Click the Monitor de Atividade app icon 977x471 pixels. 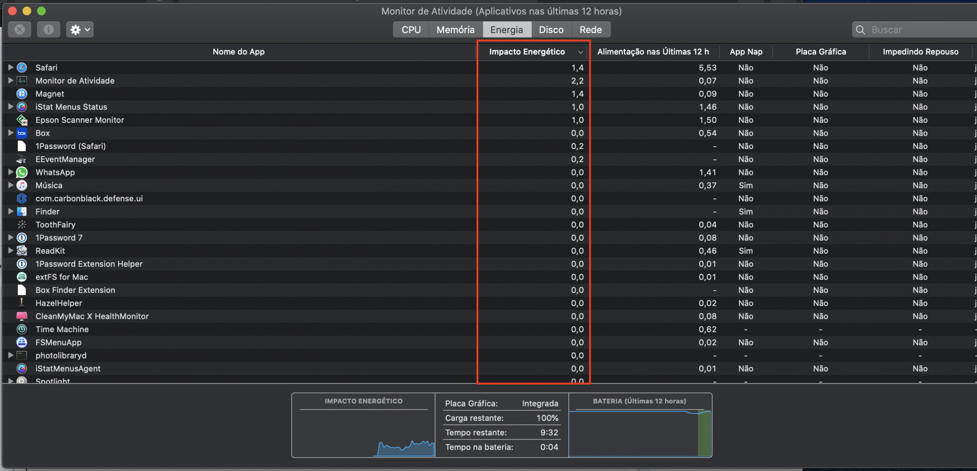point(22,81)
